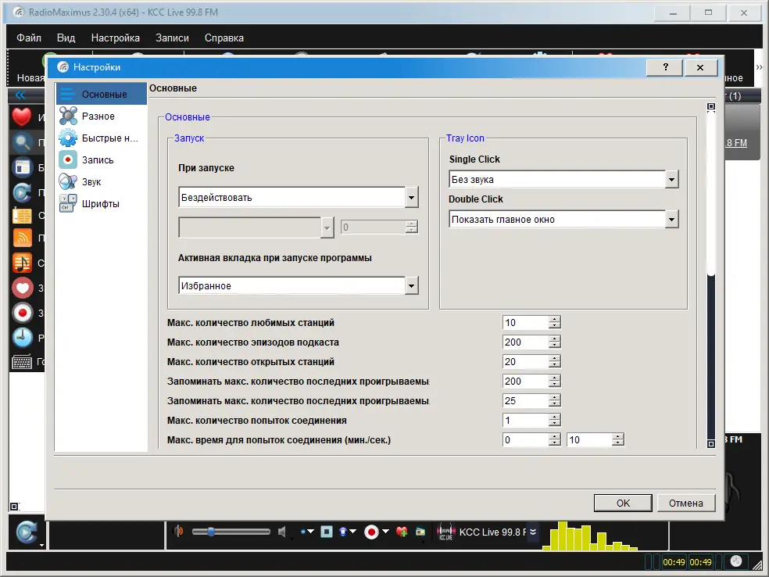The width and height of the screenshot is (769, 577).
Task: Open the Настройка menu
Action: (115, 38)
